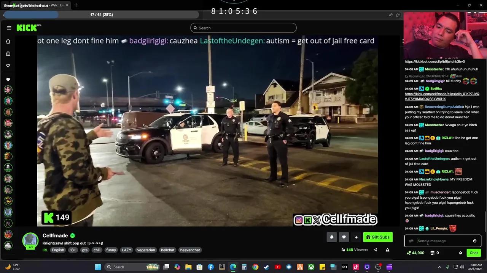Open the channel points shop icon

[x=432, y=253]
